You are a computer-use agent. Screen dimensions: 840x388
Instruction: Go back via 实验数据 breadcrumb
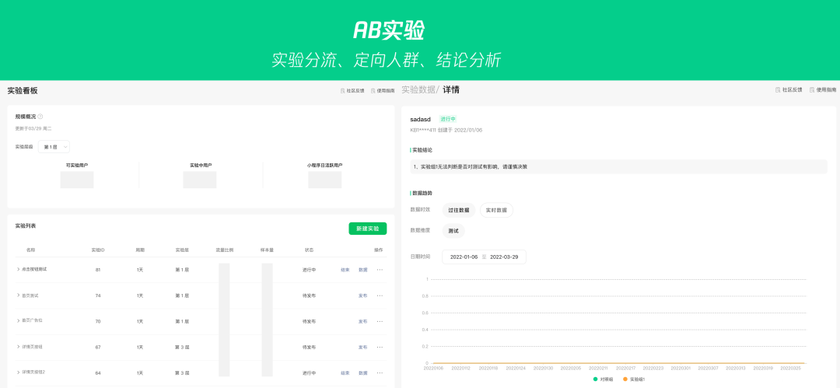pyautogui.click(x=418, y=89)
